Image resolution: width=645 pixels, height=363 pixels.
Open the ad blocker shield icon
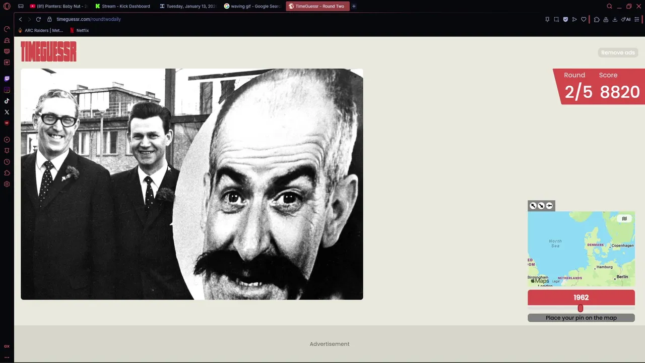(x=565, y=19)
